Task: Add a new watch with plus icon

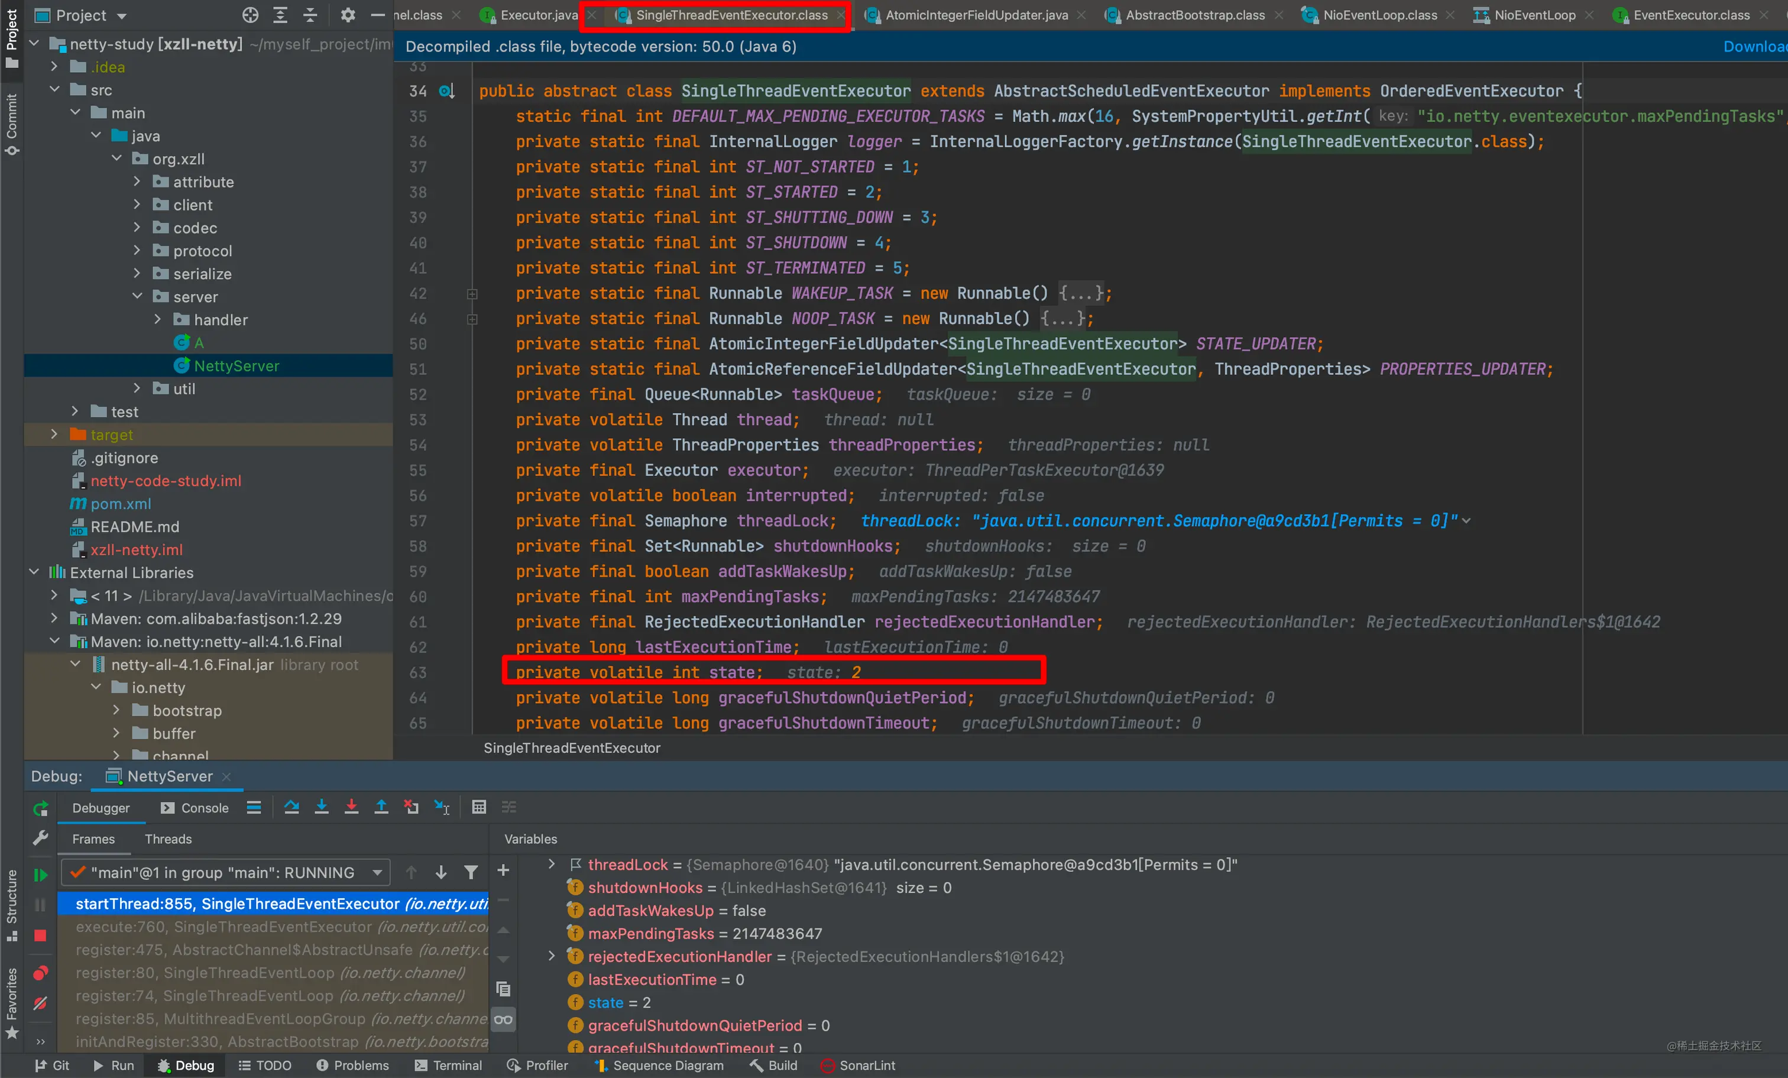Action: (x=503, y=870)
